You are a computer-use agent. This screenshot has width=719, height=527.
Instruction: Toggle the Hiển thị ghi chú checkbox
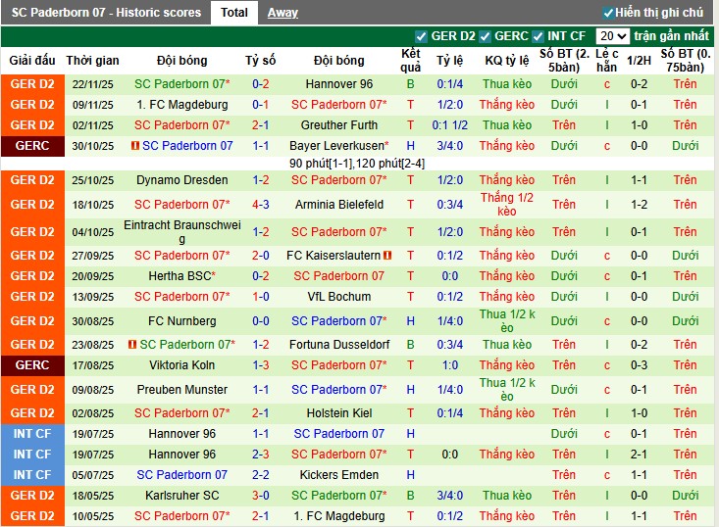point(608,14)
